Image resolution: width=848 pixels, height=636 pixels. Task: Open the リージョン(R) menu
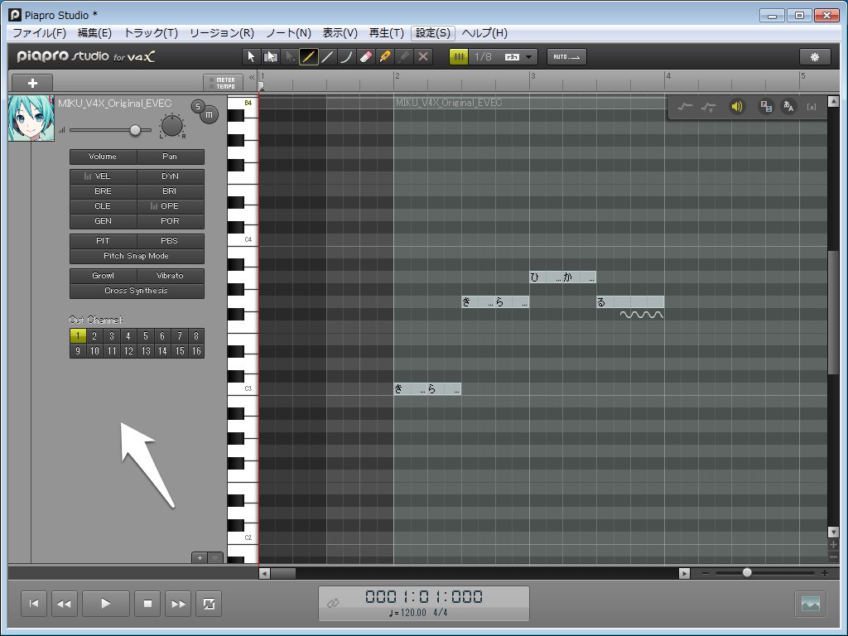click(222, 33)
